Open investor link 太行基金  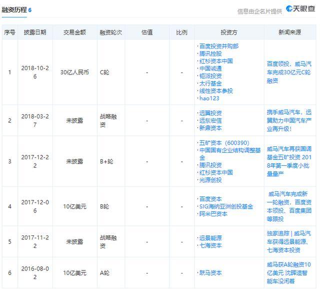[210, 84]
